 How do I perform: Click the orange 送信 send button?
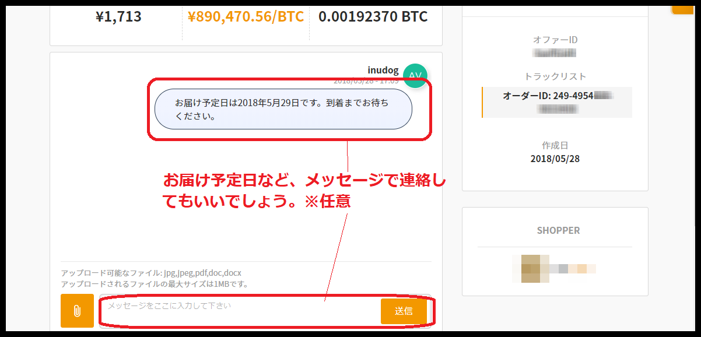[x=404, y=311]
